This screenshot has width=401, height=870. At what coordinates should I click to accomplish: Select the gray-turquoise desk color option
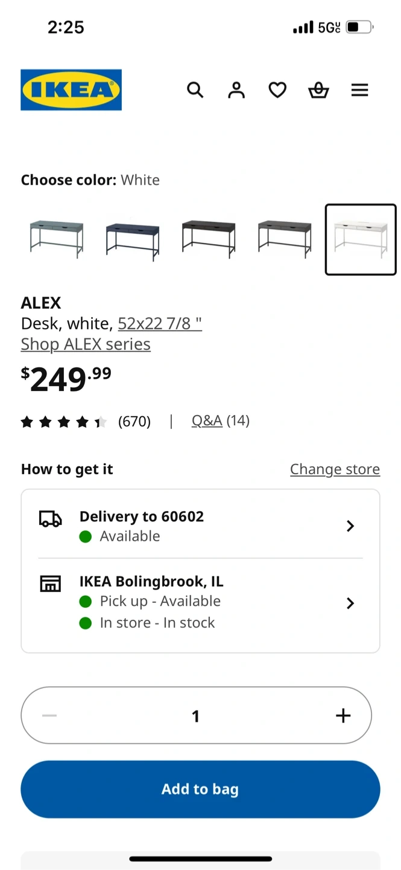point(57,239)
